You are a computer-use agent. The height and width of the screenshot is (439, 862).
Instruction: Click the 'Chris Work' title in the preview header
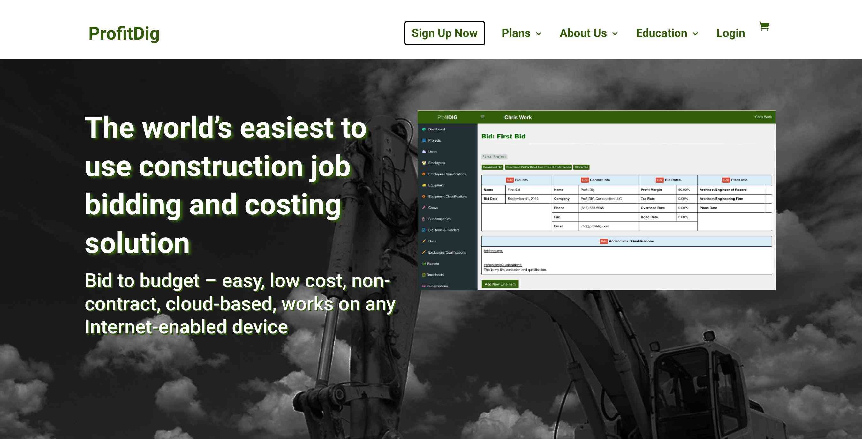(x=518, y=117)
